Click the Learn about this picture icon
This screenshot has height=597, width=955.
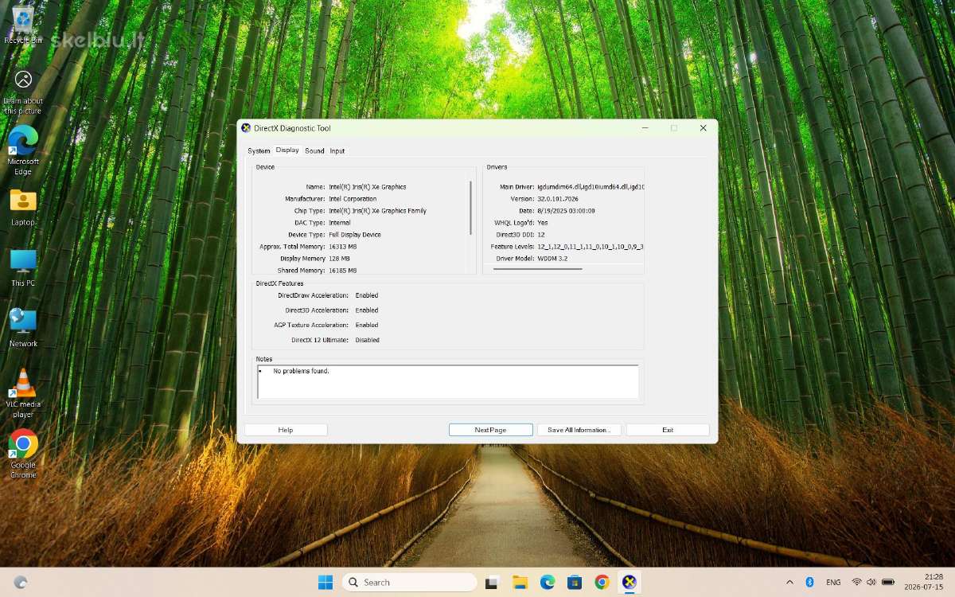[23, 91]
